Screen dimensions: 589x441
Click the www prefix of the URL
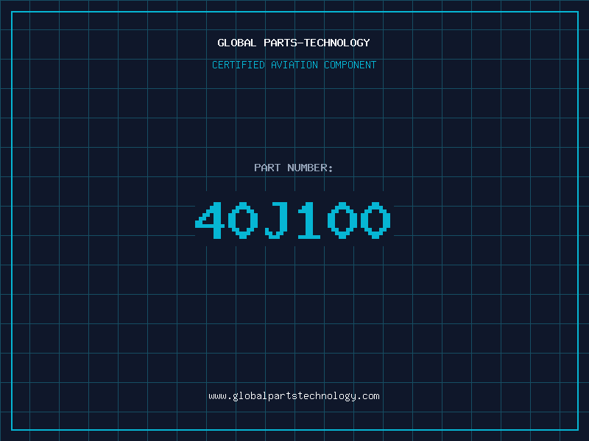pyautogui.click(x=217, y=397)
